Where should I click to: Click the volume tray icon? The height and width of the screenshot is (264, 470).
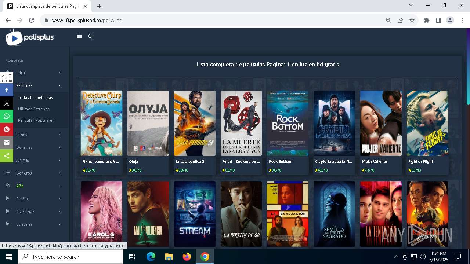pos(423,257)
